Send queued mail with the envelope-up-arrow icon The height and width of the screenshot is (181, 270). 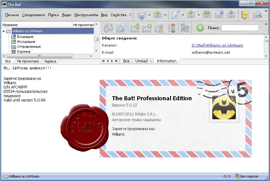pos(157,15)
